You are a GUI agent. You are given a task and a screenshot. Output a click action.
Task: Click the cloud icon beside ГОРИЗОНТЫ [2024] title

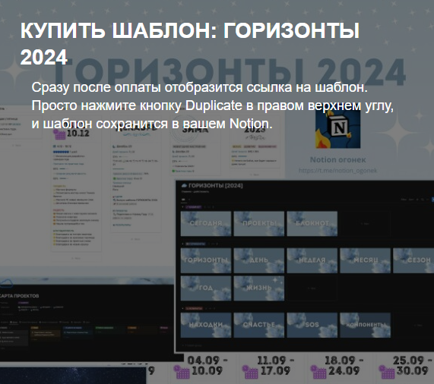[x=184, y=185]
